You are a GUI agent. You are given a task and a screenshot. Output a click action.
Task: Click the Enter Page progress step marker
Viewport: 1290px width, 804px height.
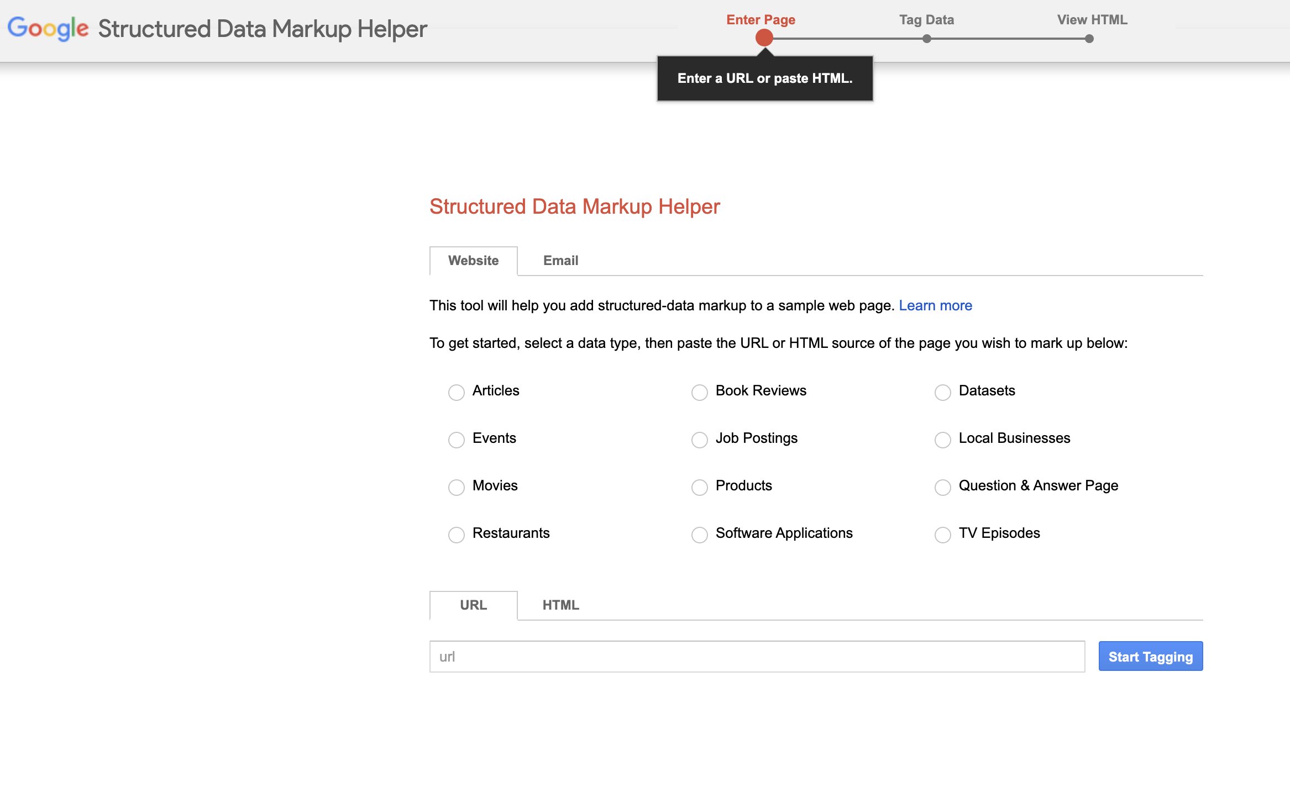click(x=764, y=38)
